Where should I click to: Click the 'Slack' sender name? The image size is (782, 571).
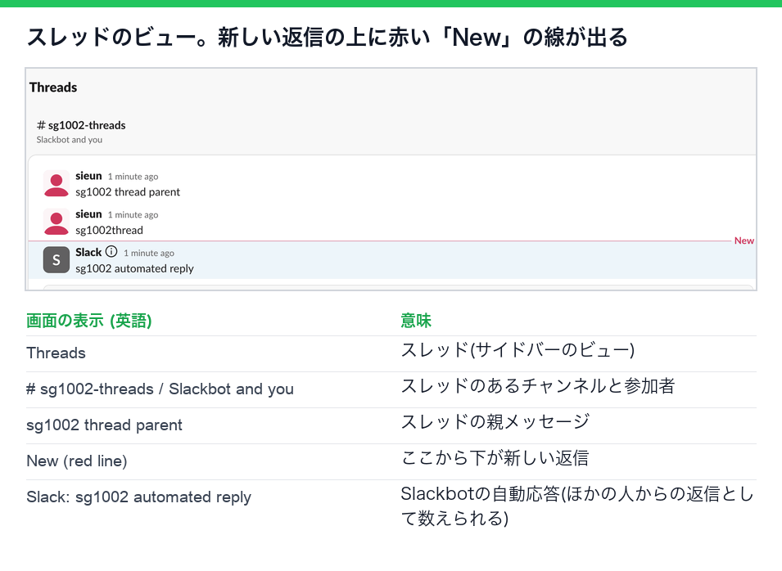click(88, 253)
